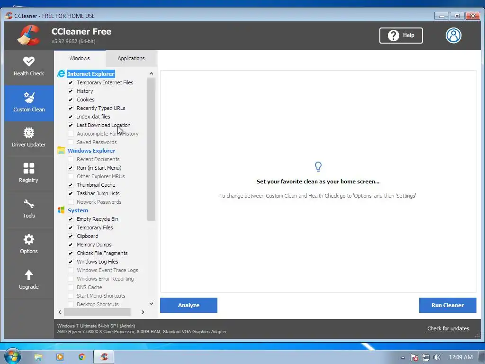Click the list's scroll down arrow
Image resolution: width=485 pixels, height=364 pixels.
coord(151,304)
